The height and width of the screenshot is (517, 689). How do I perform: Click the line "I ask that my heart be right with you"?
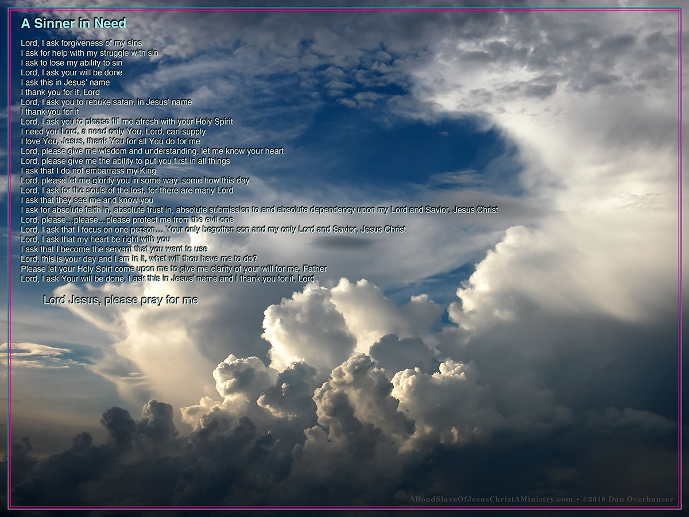pos(95,239)
